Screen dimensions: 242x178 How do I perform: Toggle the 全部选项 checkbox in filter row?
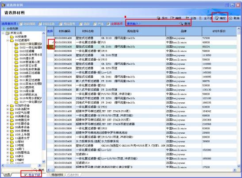pos(108,24)
